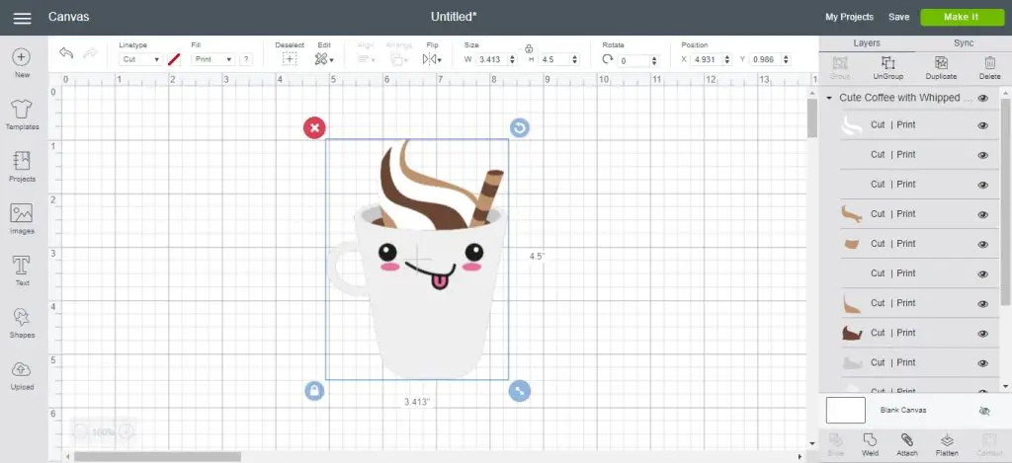Open the Projects panel

22,167
